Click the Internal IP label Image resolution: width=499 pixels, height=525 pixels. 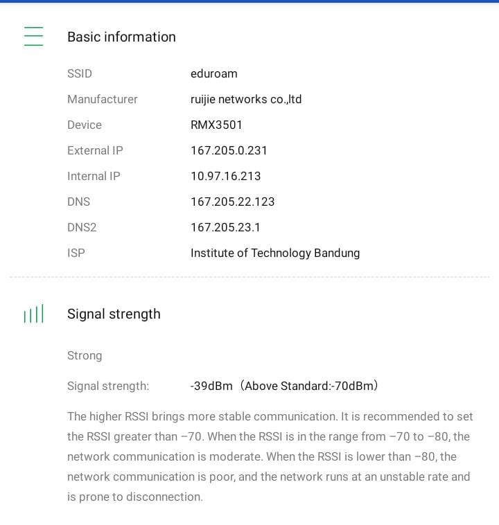[x=94, y=176]
